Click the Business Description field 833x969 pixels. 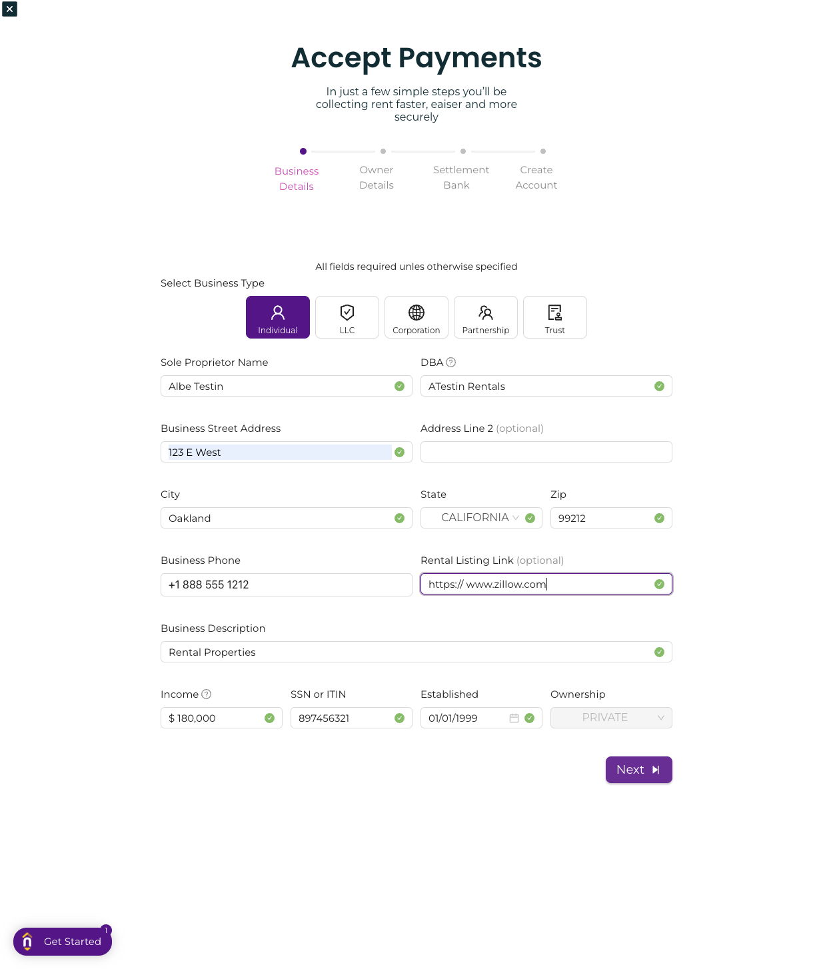[416, 652]
